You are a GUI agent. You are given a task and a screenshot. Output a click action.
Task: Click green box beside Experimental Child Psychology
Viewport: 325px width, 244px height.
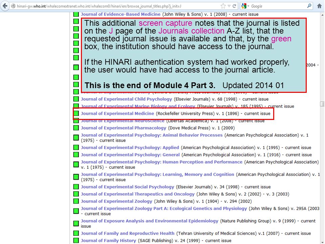point(76,99)
